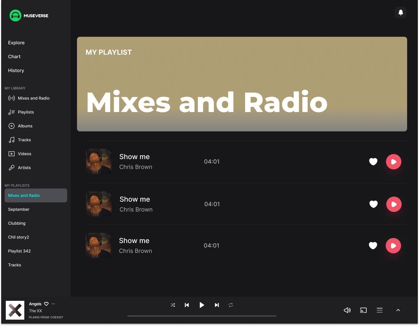Open the play queue list icon

380,310
